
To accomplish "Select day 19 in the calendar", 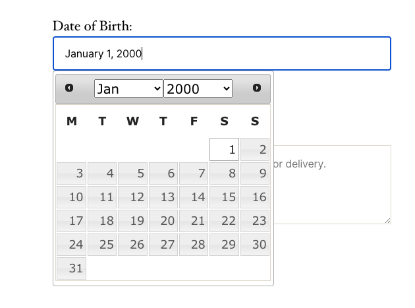I will (x=132, y=221).
